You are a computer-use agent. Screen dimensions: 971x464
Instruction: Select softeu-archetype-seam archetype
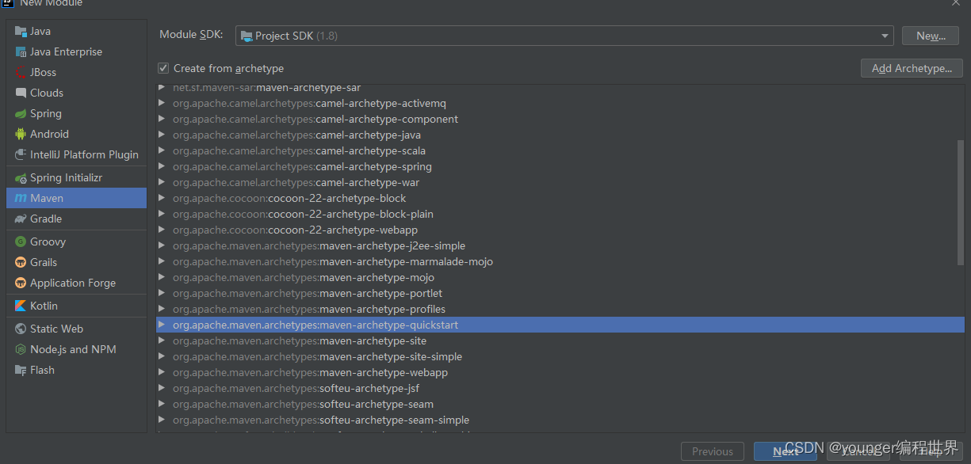[x=560, y=404]
